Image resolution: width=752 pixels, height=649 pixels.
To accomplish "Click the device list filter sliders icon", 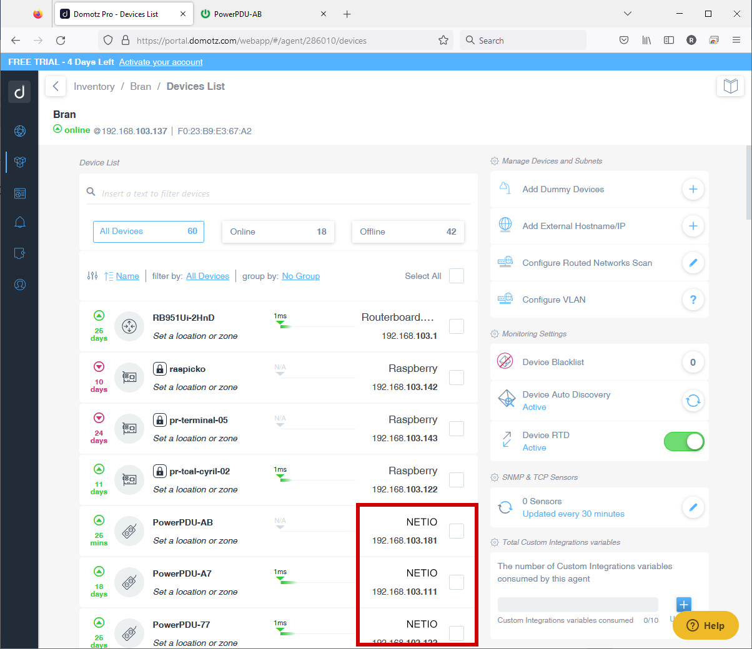I will (x=92, y=276).
